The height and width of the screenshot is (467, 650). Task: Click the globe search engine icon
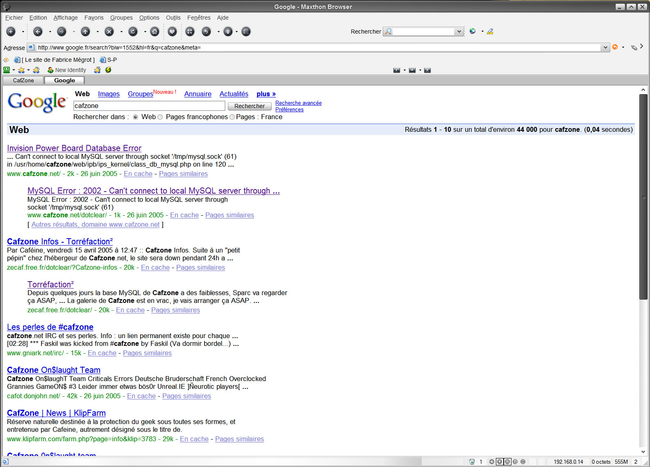(x=473, y=31)
